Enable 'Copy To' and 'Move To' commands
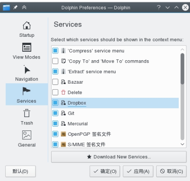The width and height of the screenshot is (190, 181). (55, 61)
